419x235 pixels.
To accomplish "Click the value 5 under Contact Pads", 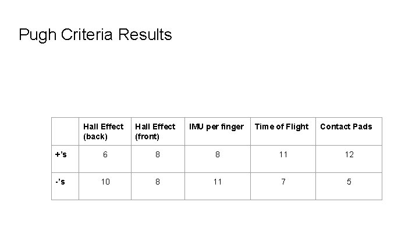I will click(349, 182).
